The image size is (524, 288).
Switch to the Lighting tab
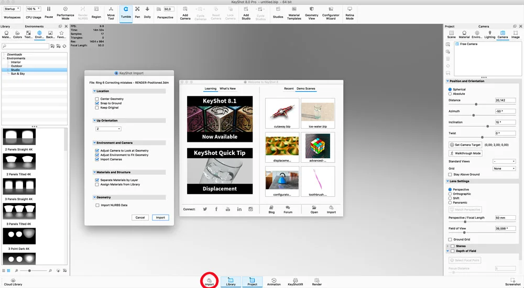[x=489, y=35]
